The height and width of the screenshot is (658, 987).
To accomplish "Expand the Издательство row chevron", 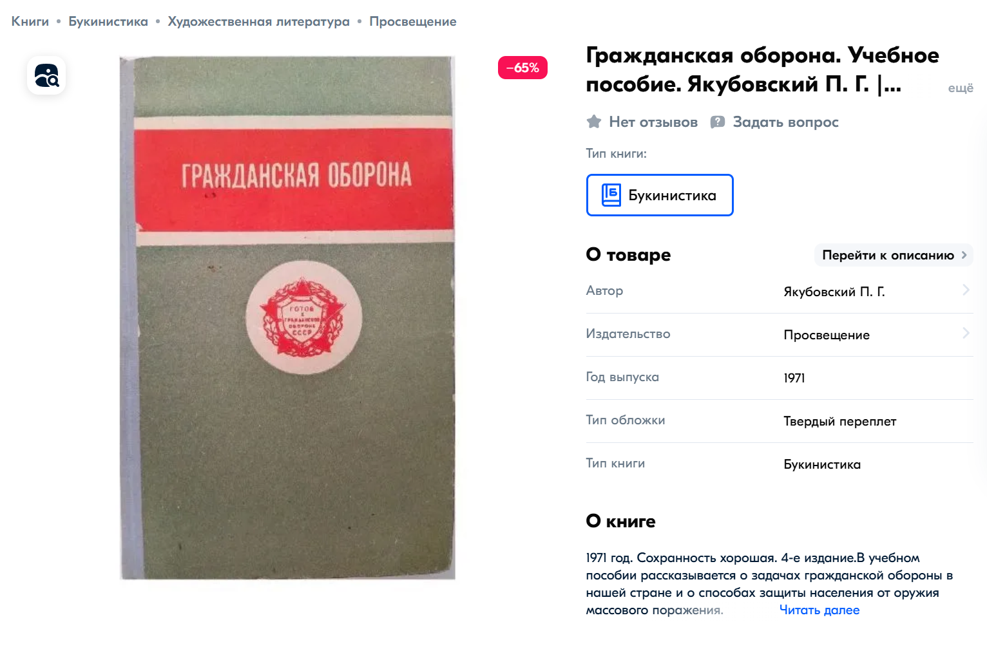I will [966, 333].
